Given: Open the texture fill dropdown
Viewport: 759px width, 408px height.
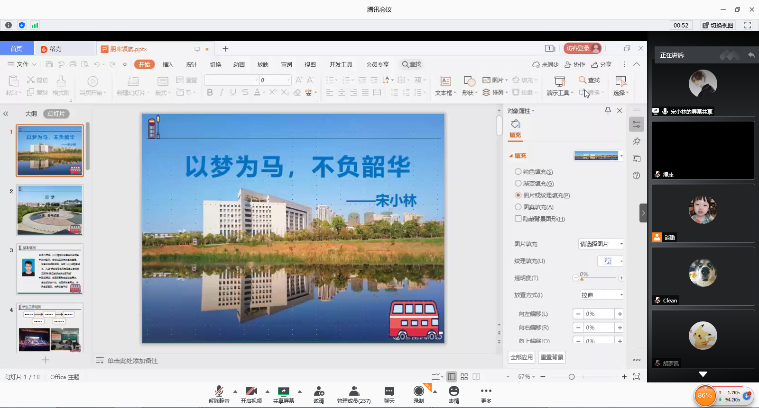Looking at the screenshot, I should [611, 261].
